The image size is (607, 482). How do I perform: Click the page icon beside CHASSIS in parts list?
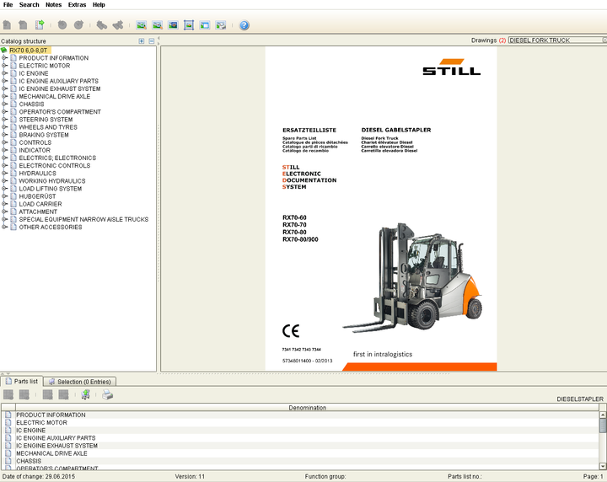pyautogui.click(x=8, y=461)
